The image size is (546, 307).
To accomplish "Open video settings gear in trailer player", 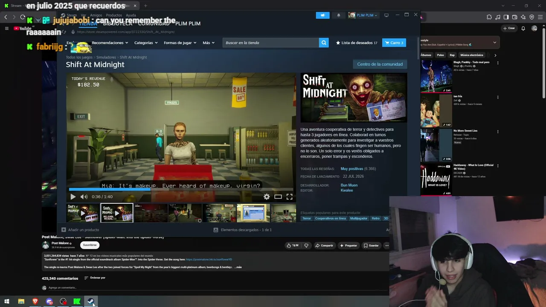I will click(267, 197).
